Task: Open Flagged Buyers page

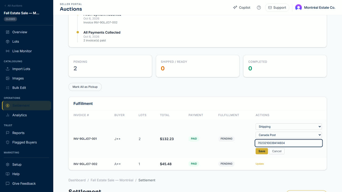Action: [x=26, y=142]
